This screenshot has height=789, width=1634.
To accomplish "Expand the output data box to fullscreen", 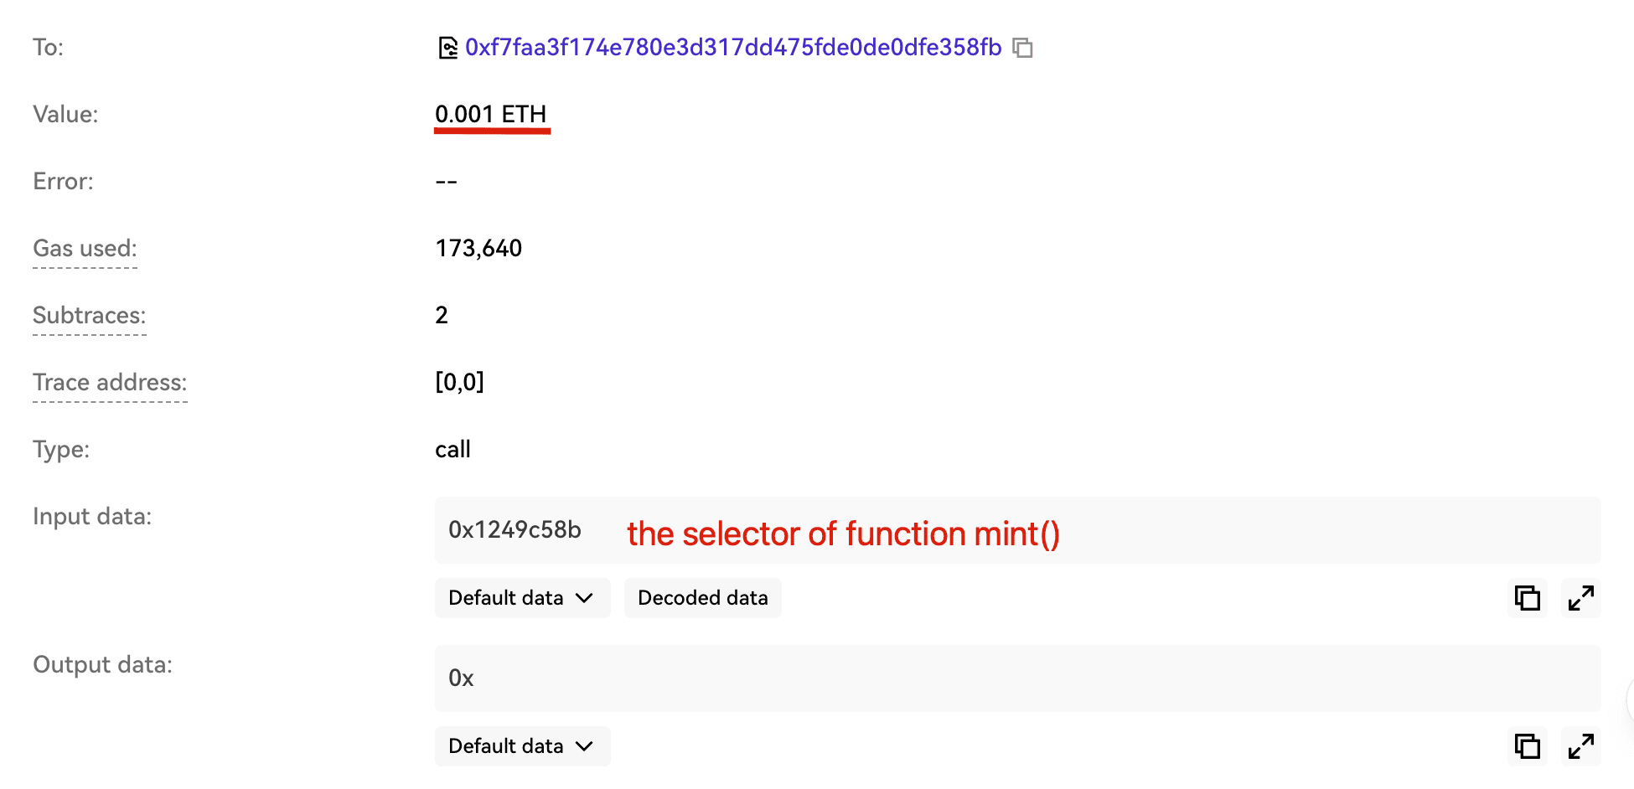I will pyautogui.click(x=1580, y=746).
